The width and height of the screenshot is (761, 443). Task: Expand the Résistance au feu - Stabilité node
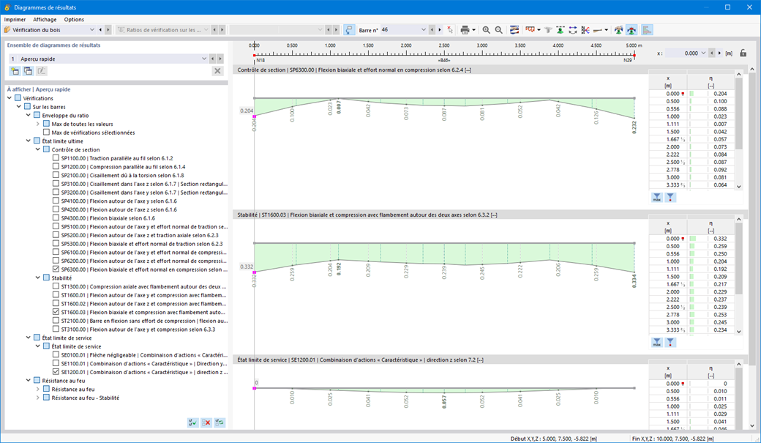[x=38, y=398]
